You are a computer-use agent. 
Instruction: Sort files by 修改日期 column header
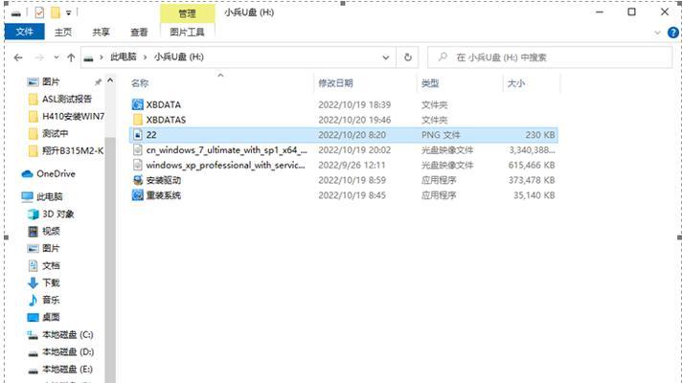point(336,83)
